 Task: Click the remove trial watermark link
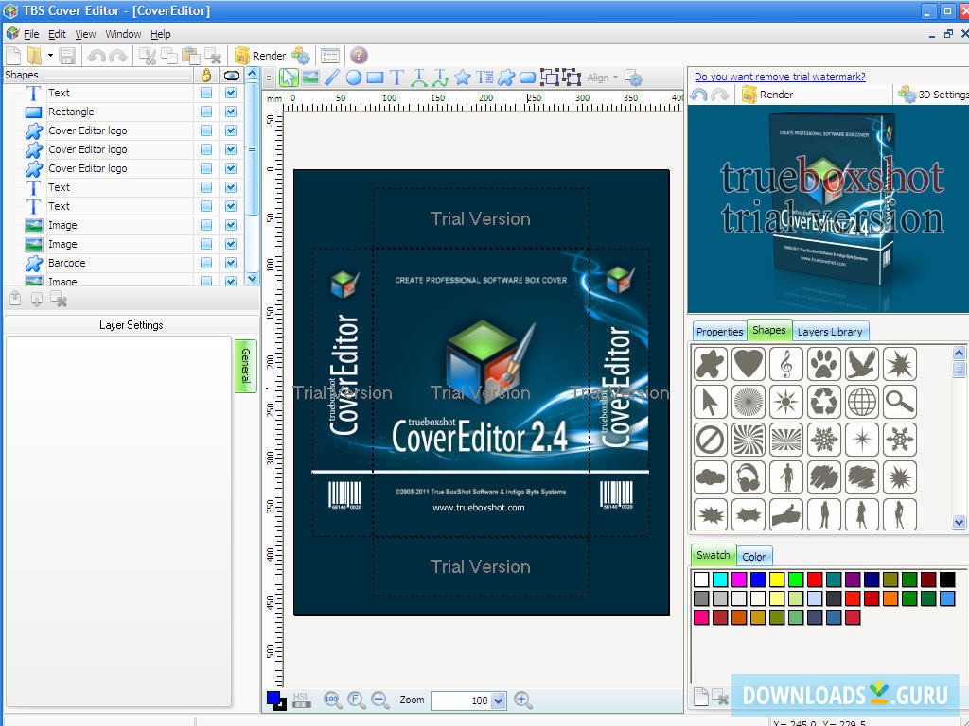pos(780,77)
